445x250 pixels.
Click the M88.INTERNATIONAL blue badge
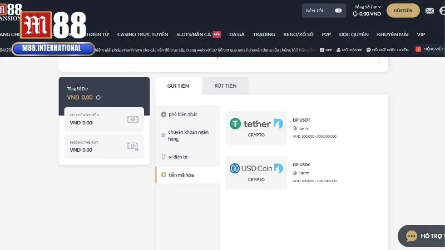pos(53,49)
